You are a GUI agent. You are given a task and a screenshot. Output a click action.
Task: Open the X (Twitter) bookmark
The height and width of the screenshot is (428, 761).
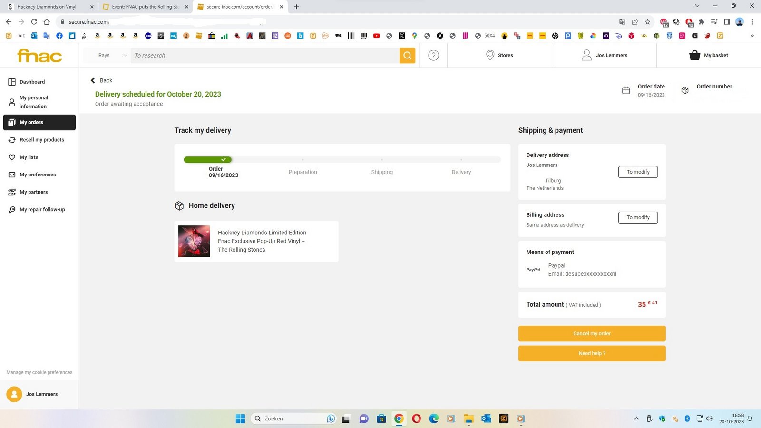pyautogui.click(x=402, y=36)
